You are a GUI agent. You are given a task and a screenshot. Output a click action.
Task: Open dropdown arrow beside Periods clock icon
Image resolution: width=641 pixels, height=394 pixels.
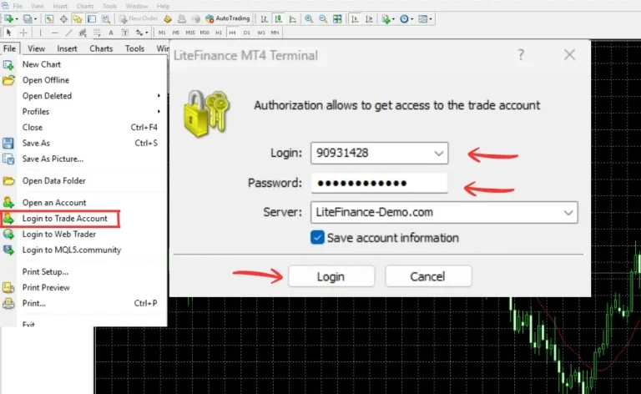pos(411,19)
